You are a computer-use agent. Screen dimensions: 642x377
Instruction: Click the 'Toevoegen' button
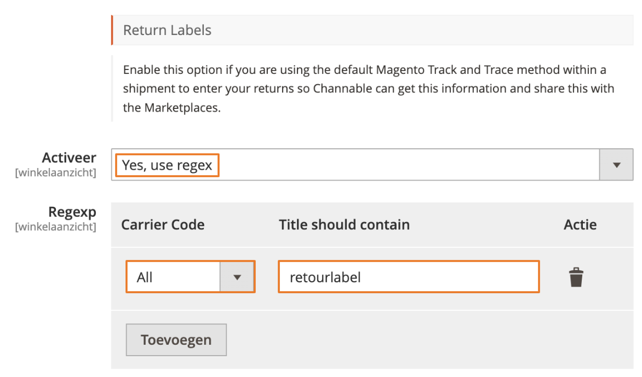click(176, 340)
